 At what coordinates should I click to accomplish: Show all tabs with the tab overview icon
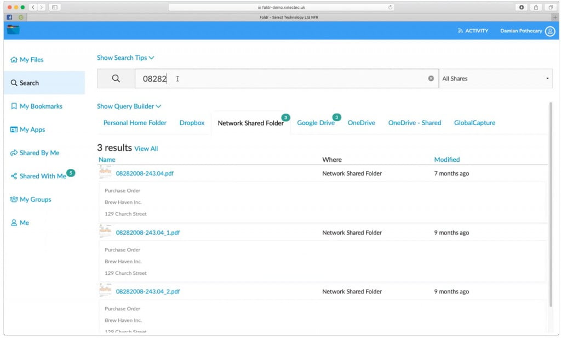pos(550,7)
